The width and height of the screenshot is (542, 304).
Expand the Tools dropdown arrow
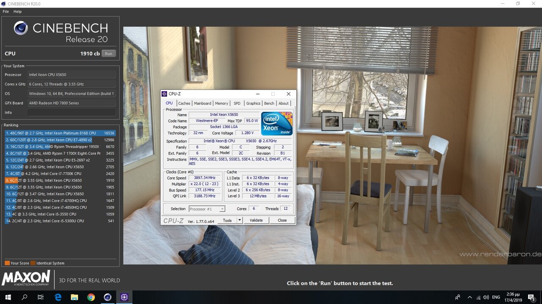[239, 220]
